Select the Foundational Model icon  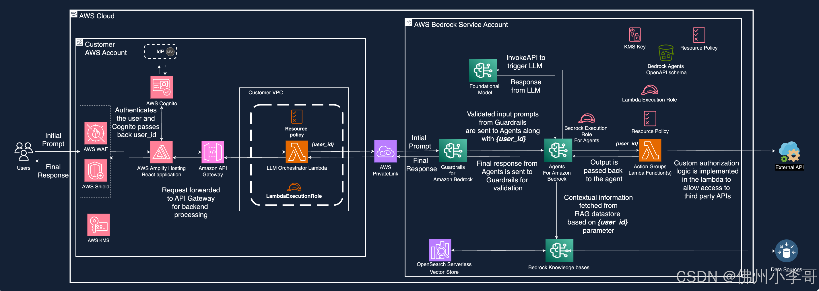click(483, 70)
